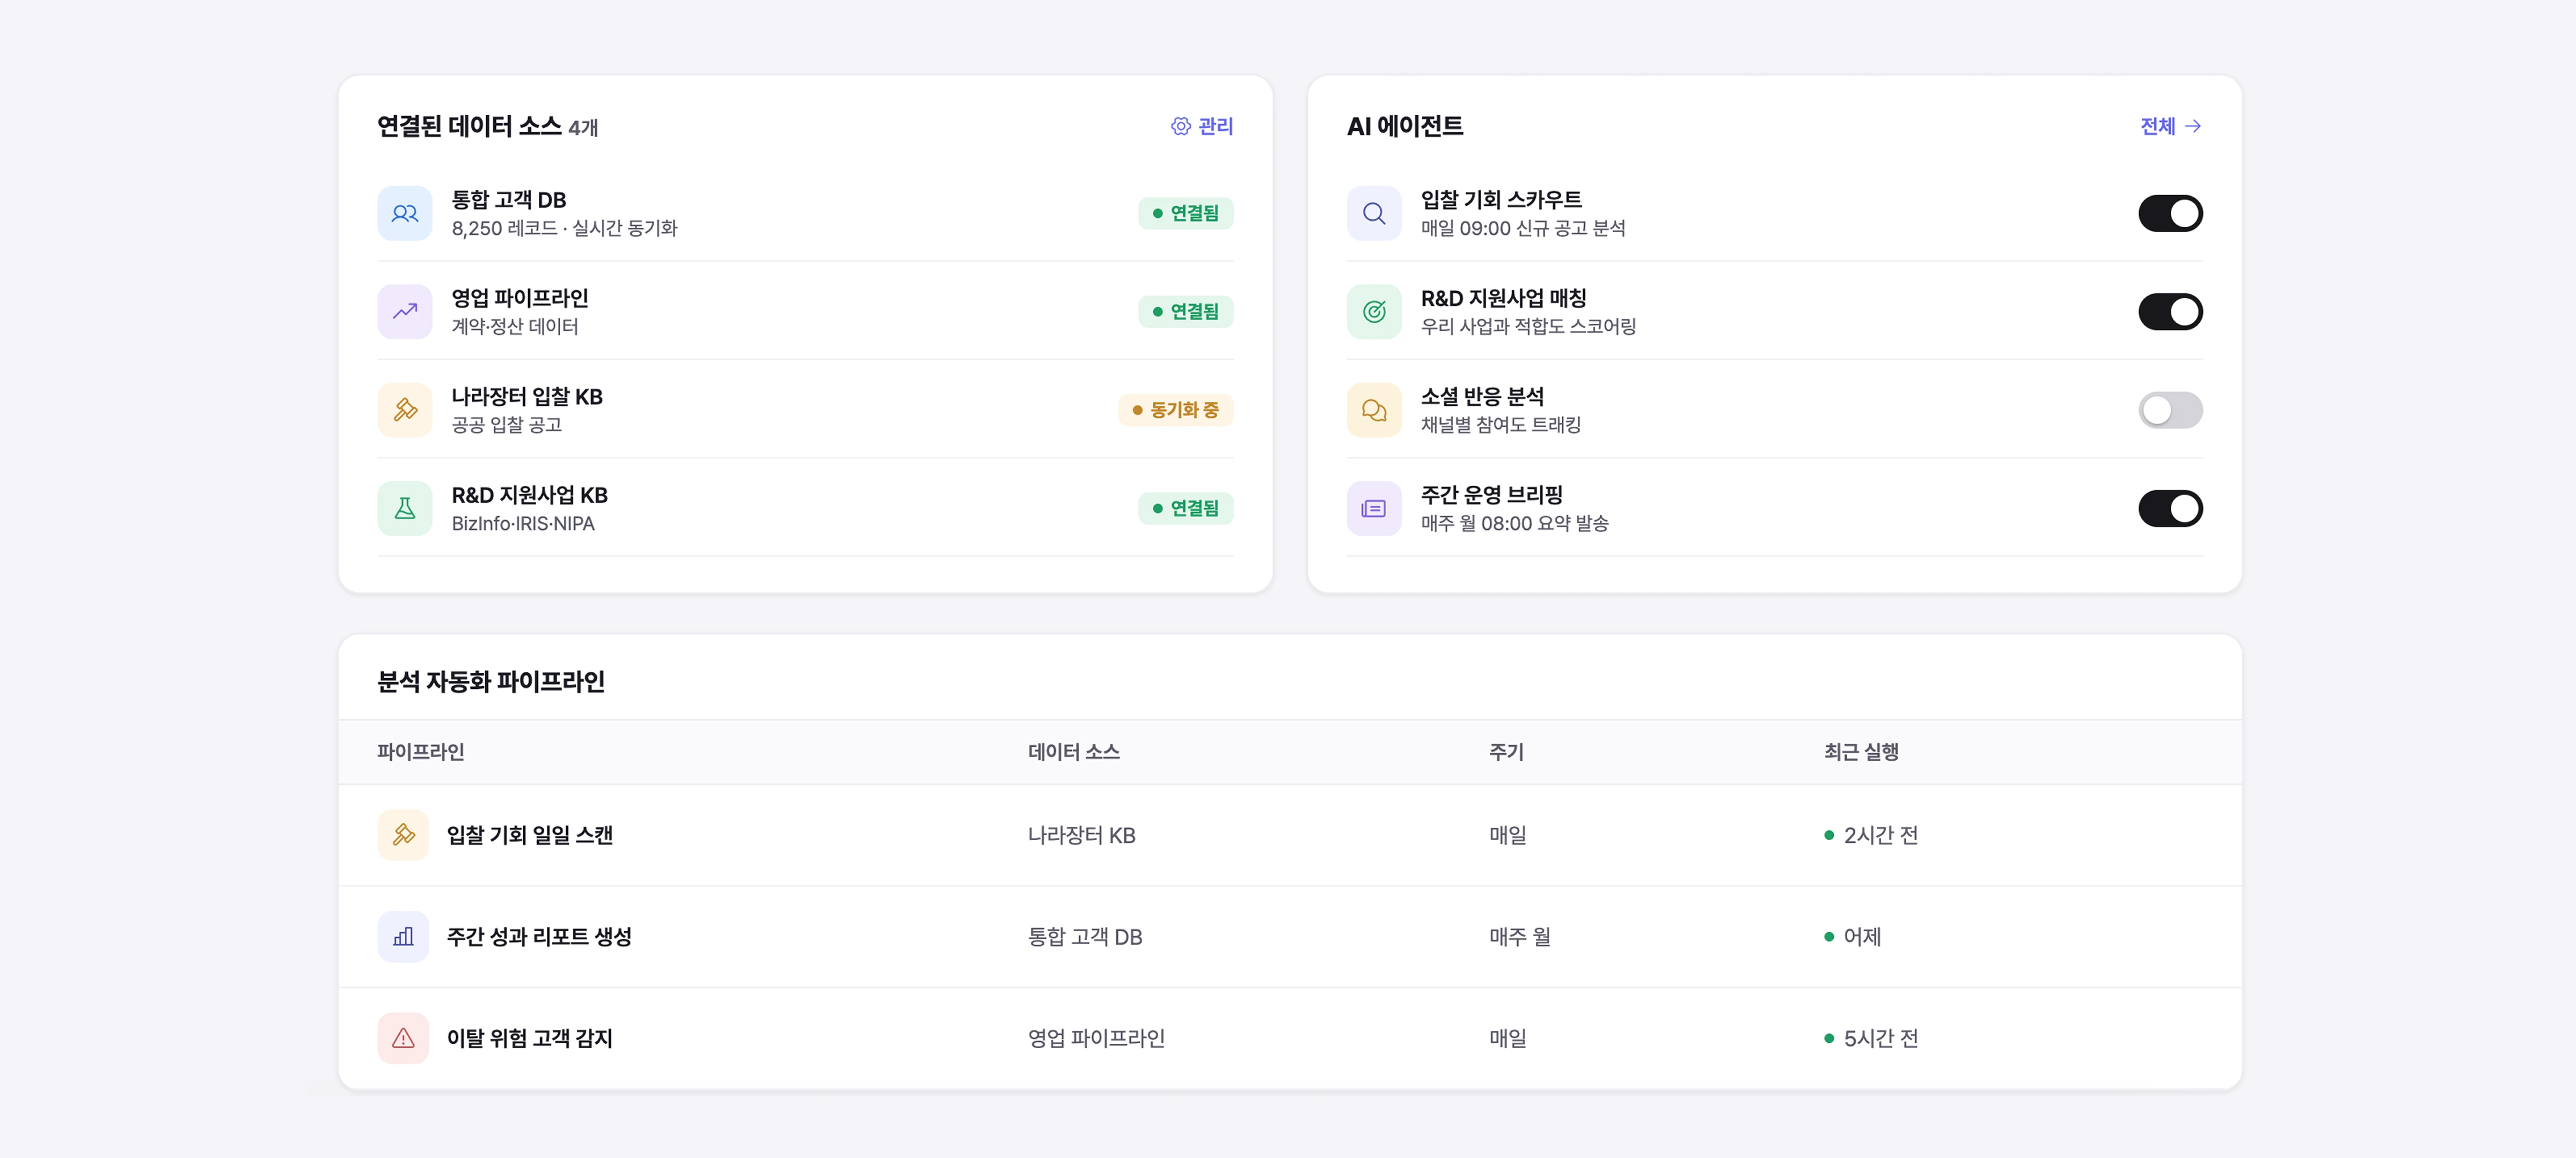Click the 동기화 중 status badge

point(1175,410)
